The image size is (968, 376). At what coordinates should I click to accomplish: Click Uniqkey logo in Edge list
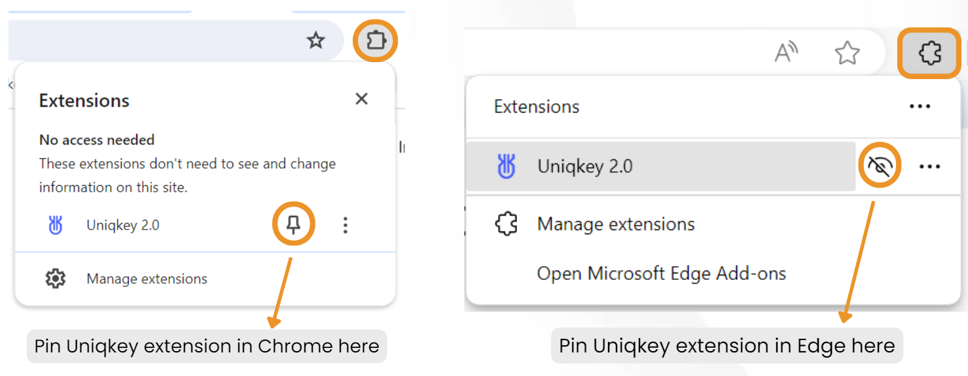pyautogui.click(x=506, y=167)
